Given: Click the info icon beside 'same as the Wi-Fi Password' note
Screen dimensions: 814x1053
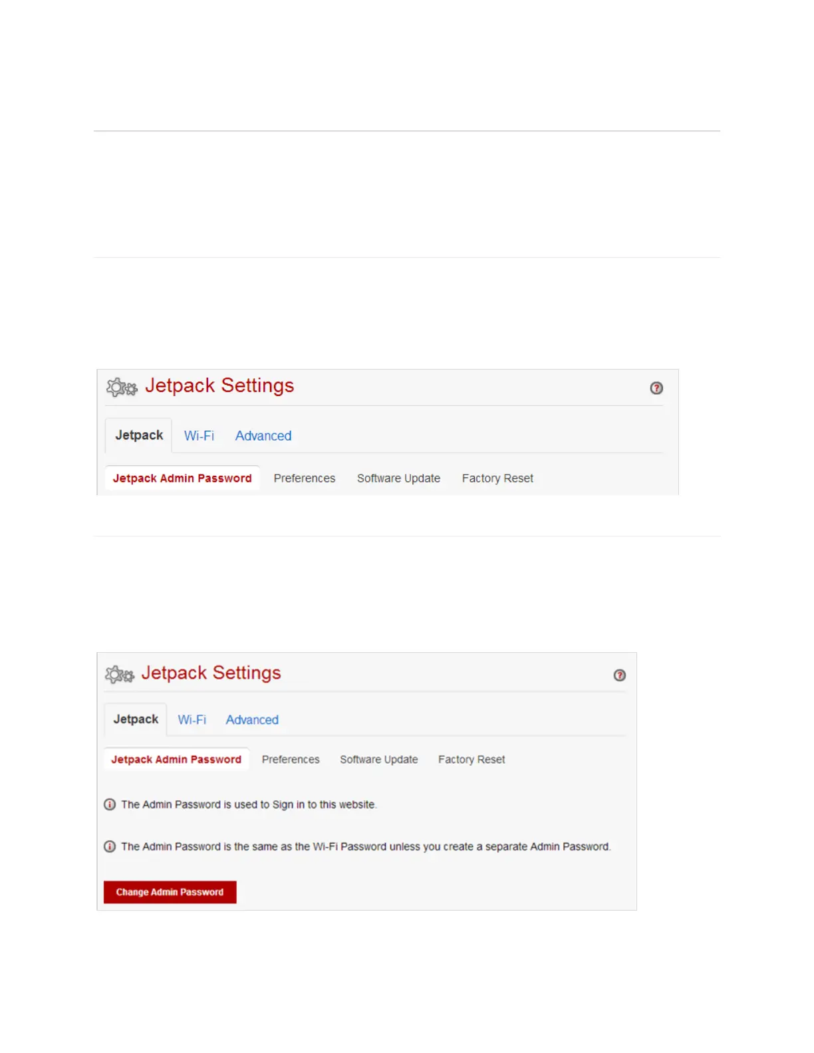Looking at the screenshot, I should click(x=110, y=846).
